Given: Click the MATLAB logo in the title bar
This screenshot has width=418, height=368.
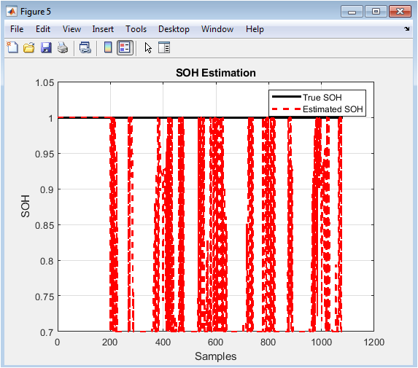Looking at the screenshot, I should 12,11.
